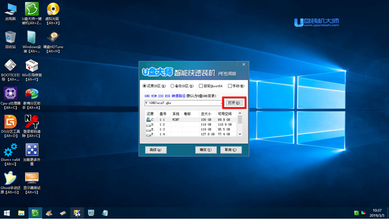Select the E: 1:3 partition row
Image resolution: width=389 pixels, height=221 pixels.
(x=191, y=129)
